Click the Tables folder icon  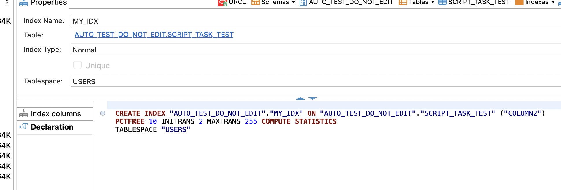(x=403, y=2)
